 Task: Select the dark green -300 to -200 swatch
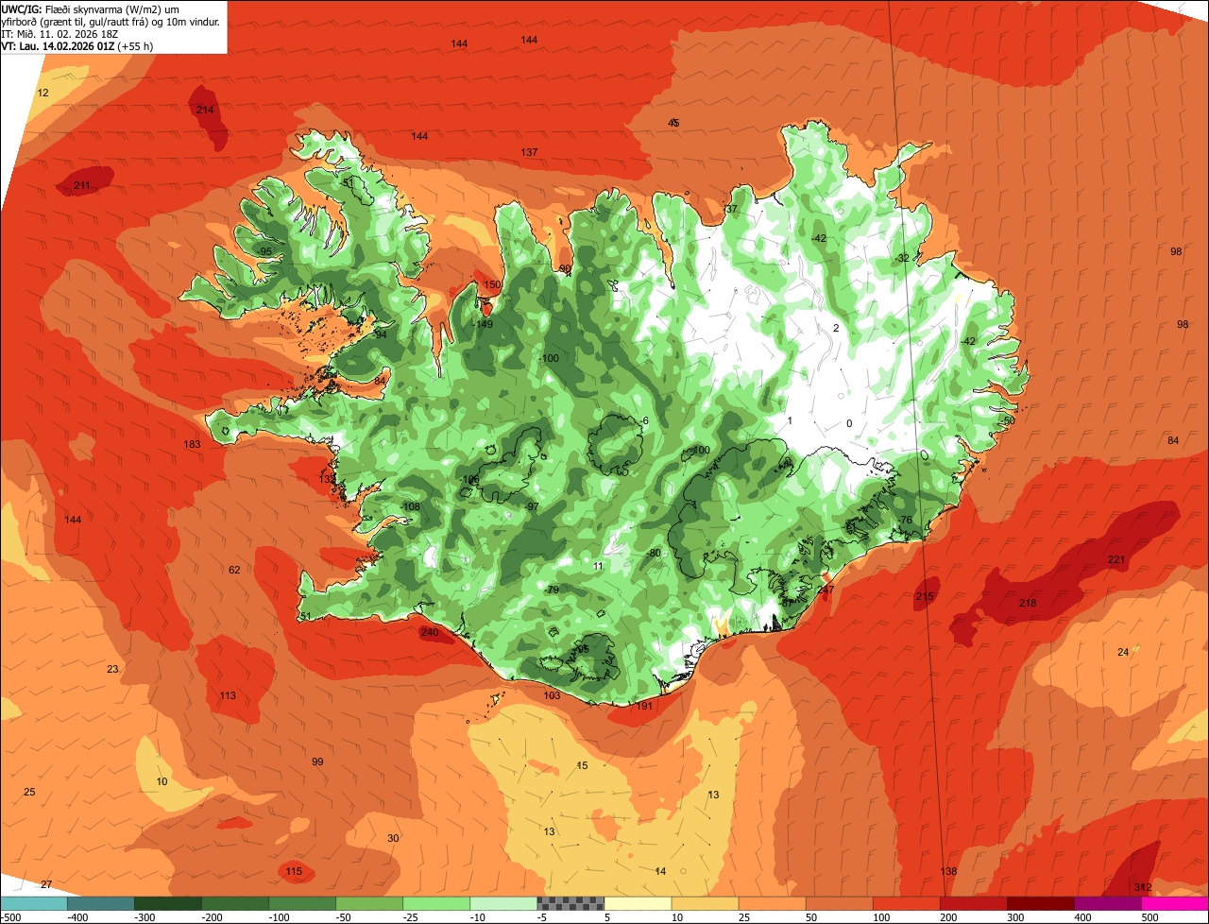pos(168,902)
